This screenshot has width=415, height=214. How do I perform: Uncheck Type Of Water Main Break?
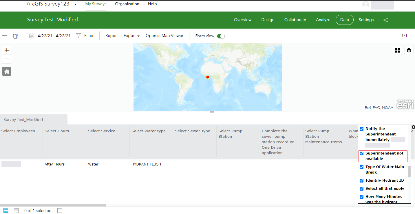[361, 167]
